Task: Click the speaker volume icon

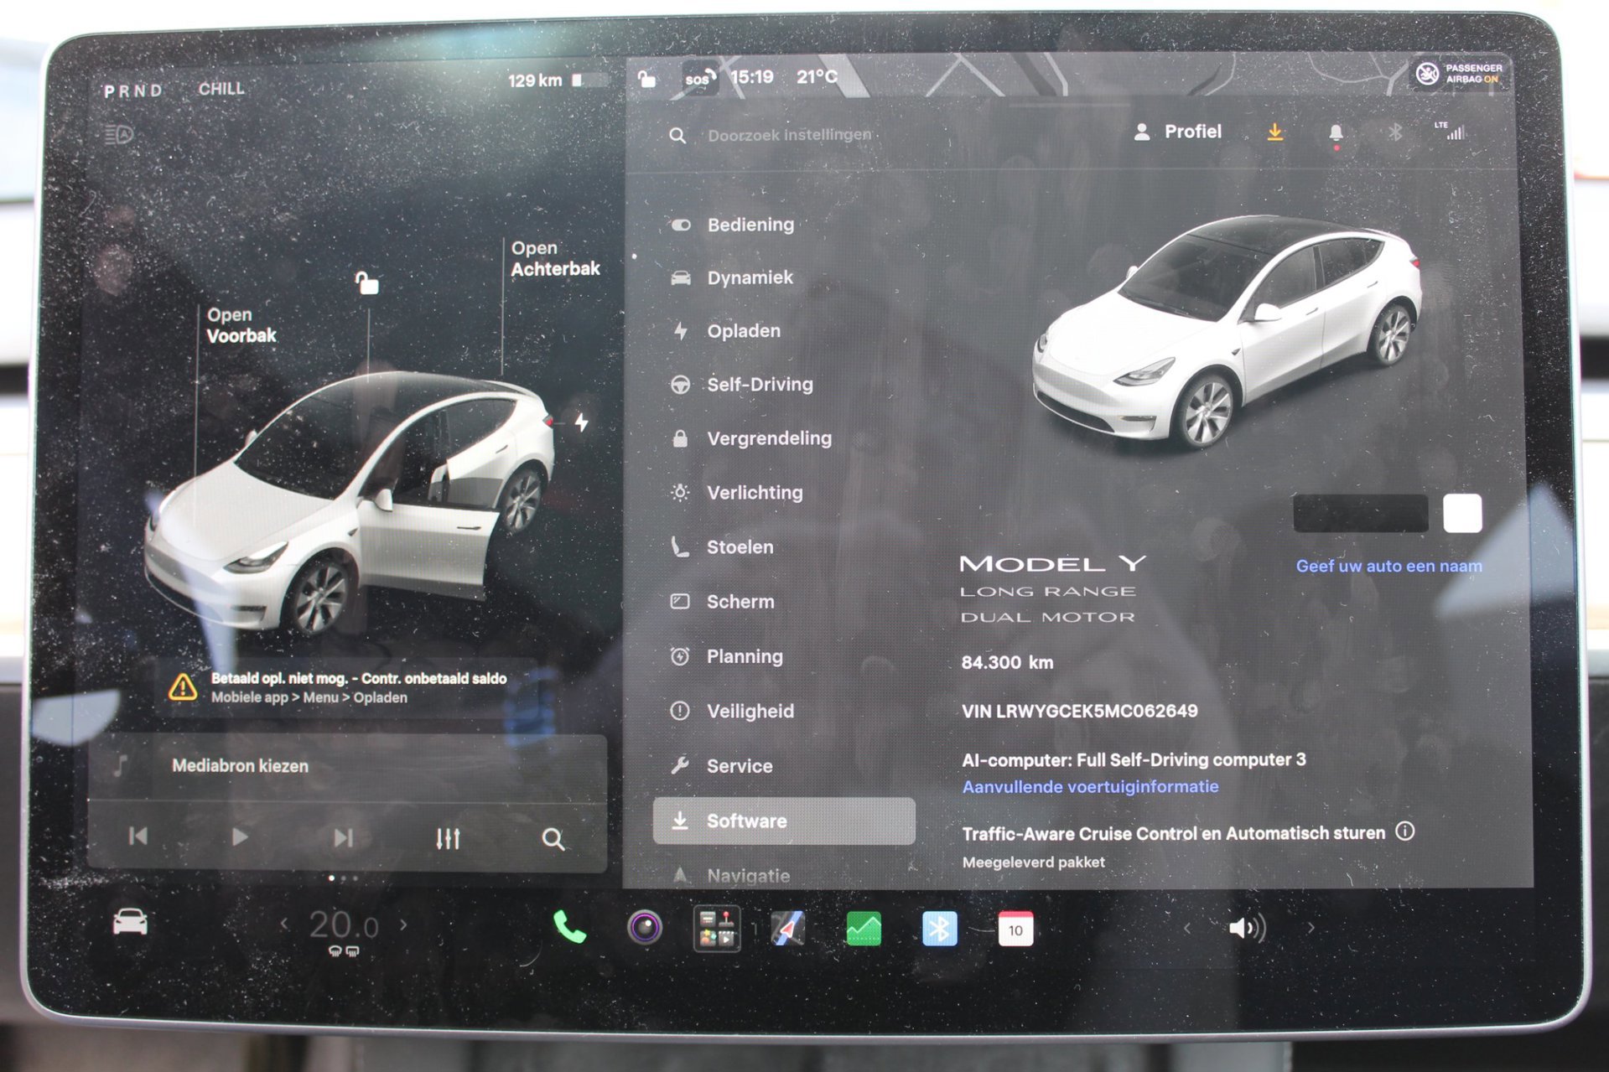Action: 1247,928
